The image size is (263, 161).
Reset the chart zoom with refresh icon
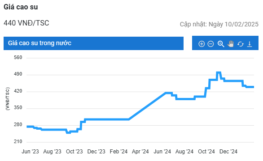pos(241,44)
